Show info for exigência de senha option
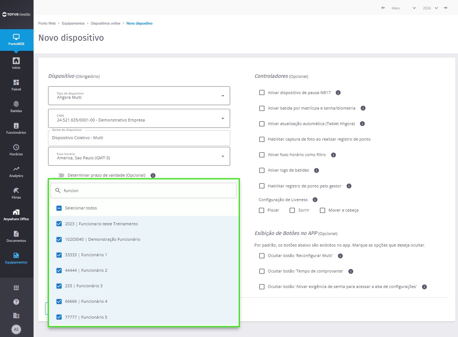Screen dimensions: 458x337 click(x=424, y=287)
